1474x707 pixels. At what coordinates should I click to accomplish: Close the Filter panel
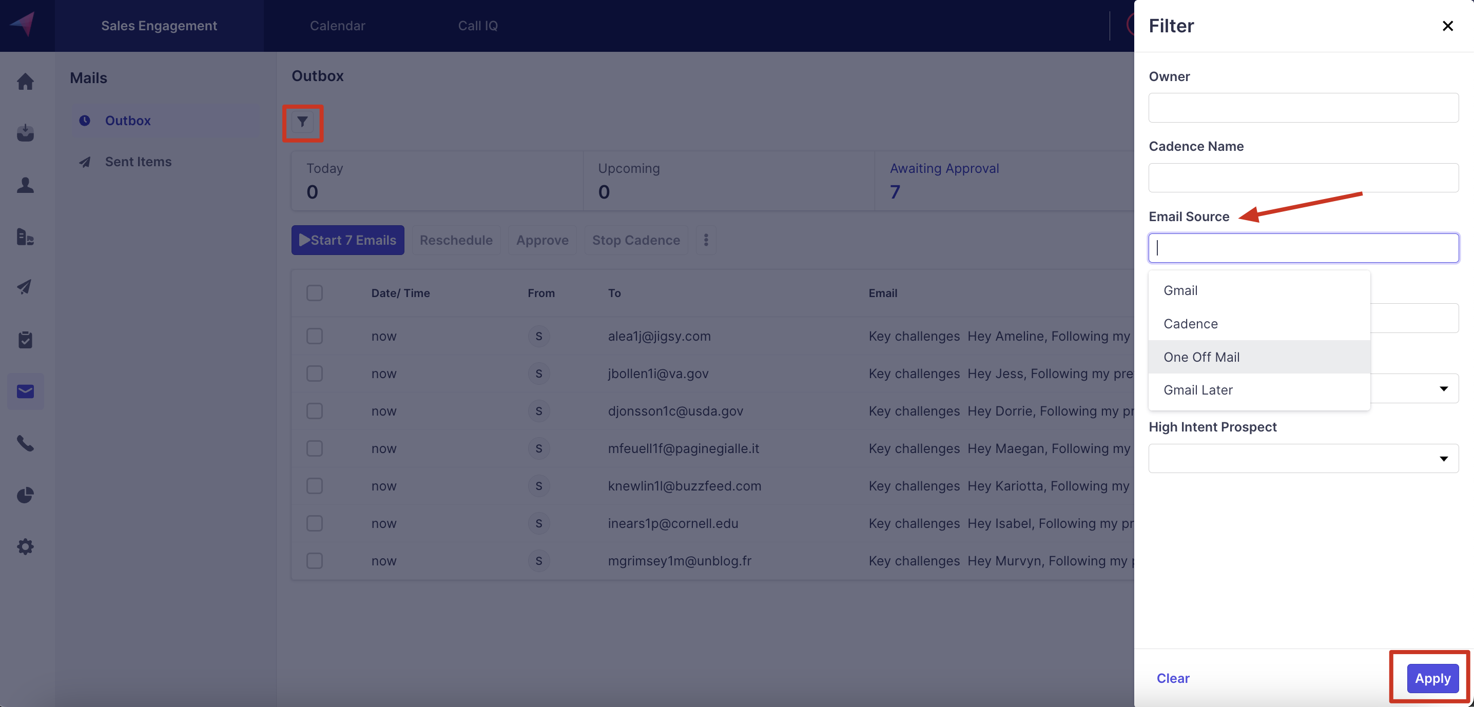coord(1447,26)
